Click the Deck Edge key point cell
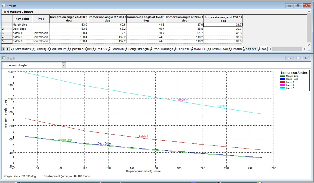 click(22, 29)
